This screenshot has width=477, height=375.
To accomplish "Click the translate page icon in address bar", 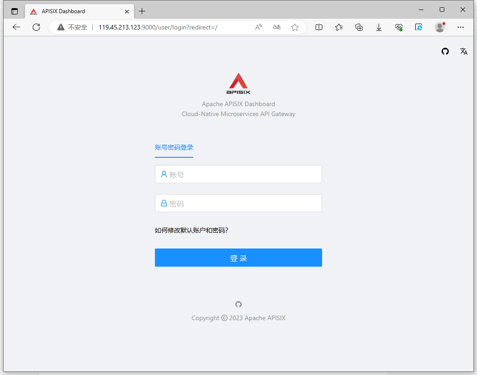I will [277, 27].
